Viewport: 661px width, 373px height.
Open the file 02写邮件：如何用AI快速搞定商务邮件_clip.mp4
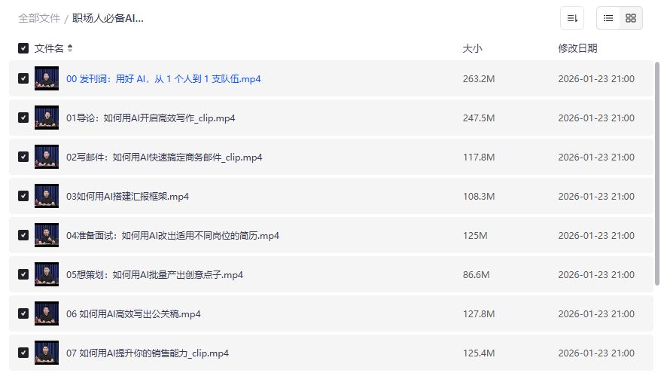tap(164, 157)
